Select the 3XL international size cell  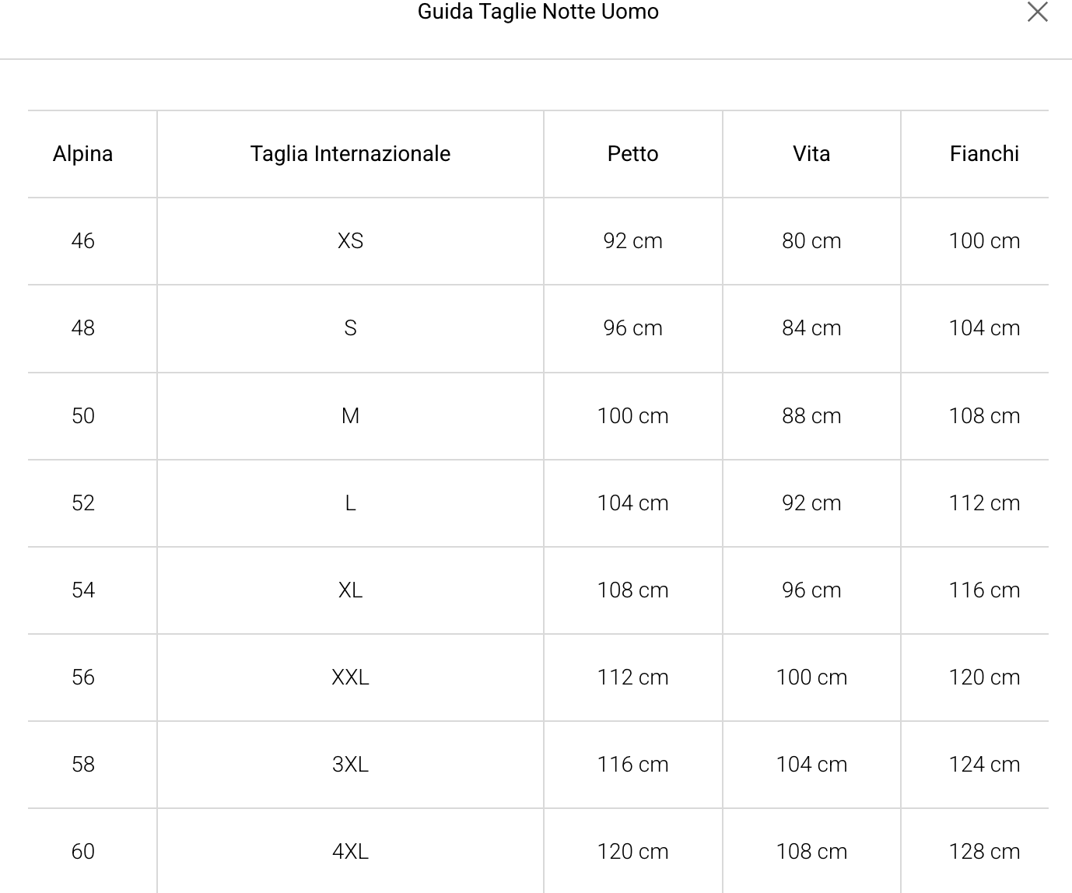350,765
